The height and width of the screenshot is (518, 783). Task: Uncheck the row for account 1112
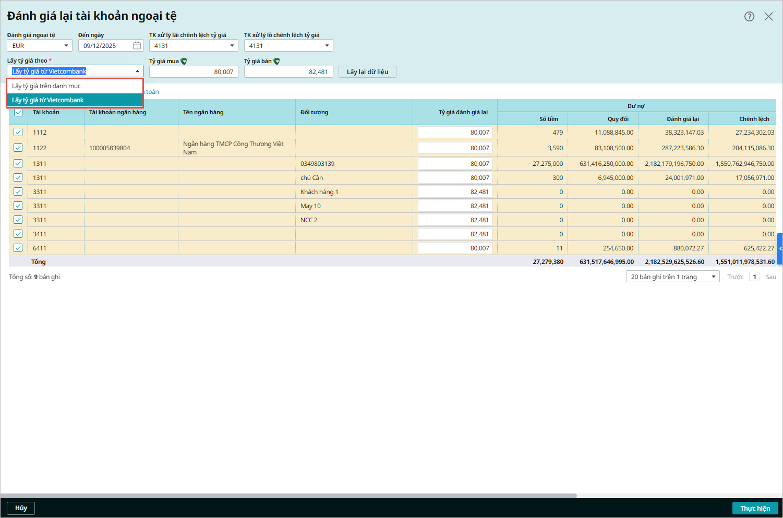[18, 132]
